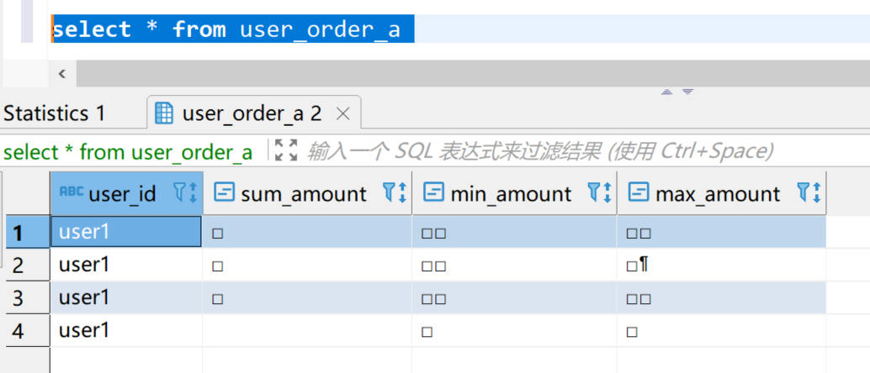
Task: Select row 2 via its row number
Action: pos(19,265)
